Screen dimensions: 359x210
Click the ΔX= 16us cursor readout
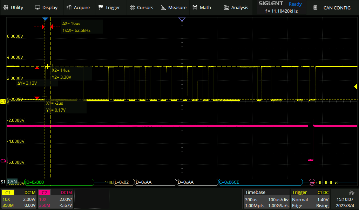[x=71, y=23]
